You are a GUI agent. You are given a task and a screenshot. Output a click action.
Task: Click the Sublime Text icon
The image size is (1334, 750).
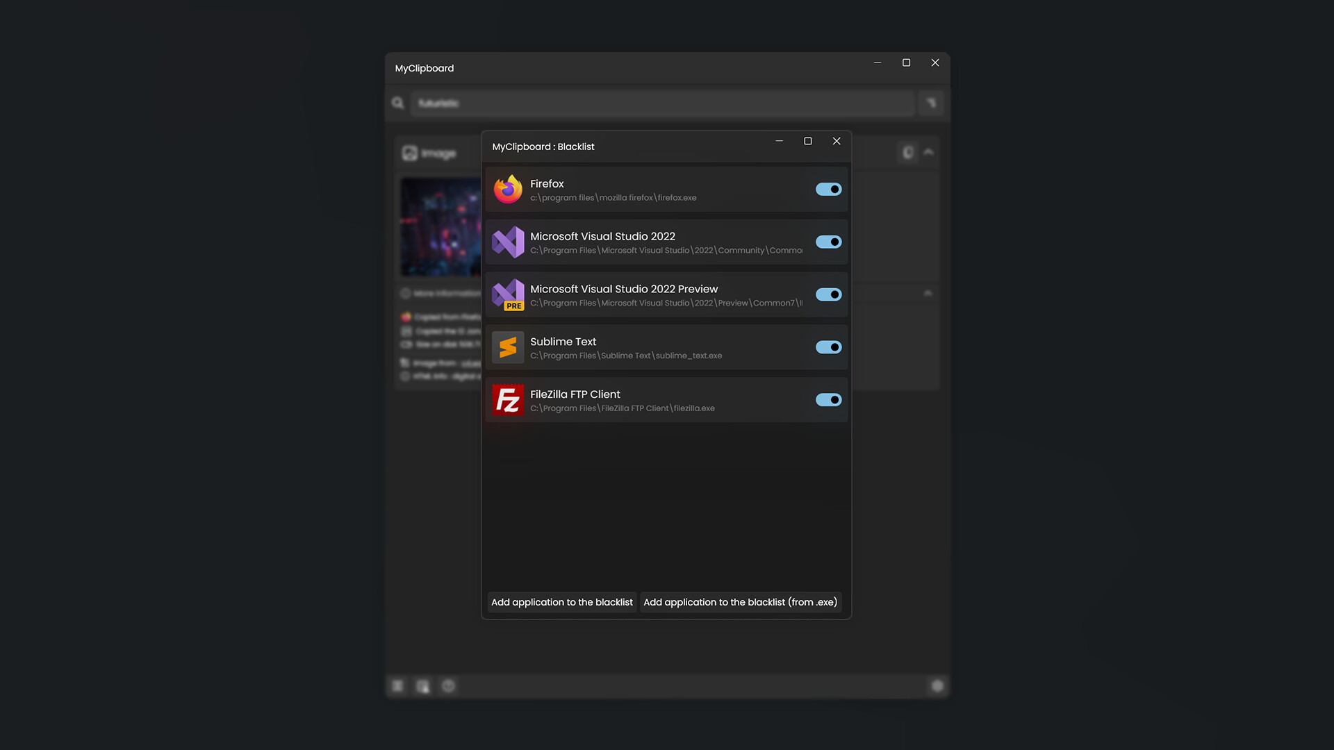coord(508,347)
